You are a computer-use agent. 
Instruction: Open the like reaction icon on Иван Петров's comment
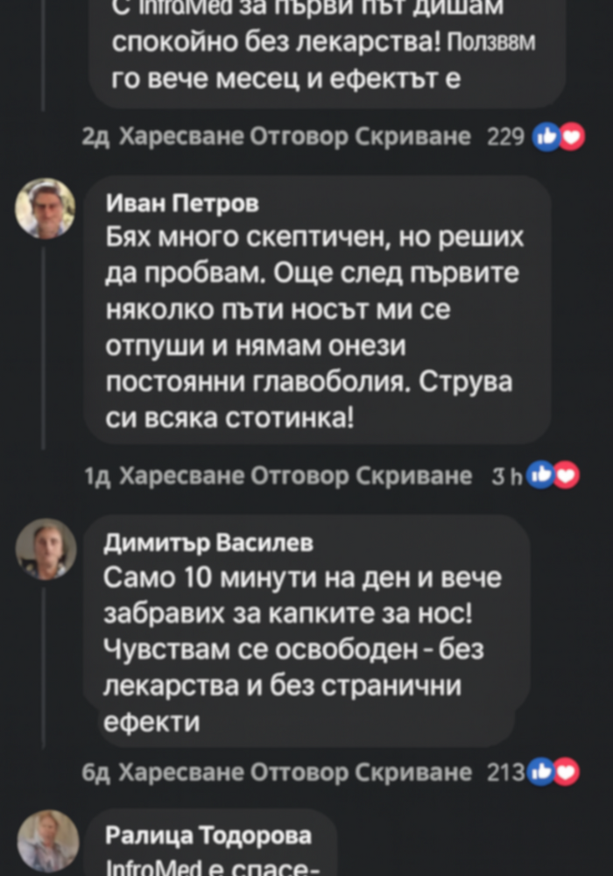[541, 475]
